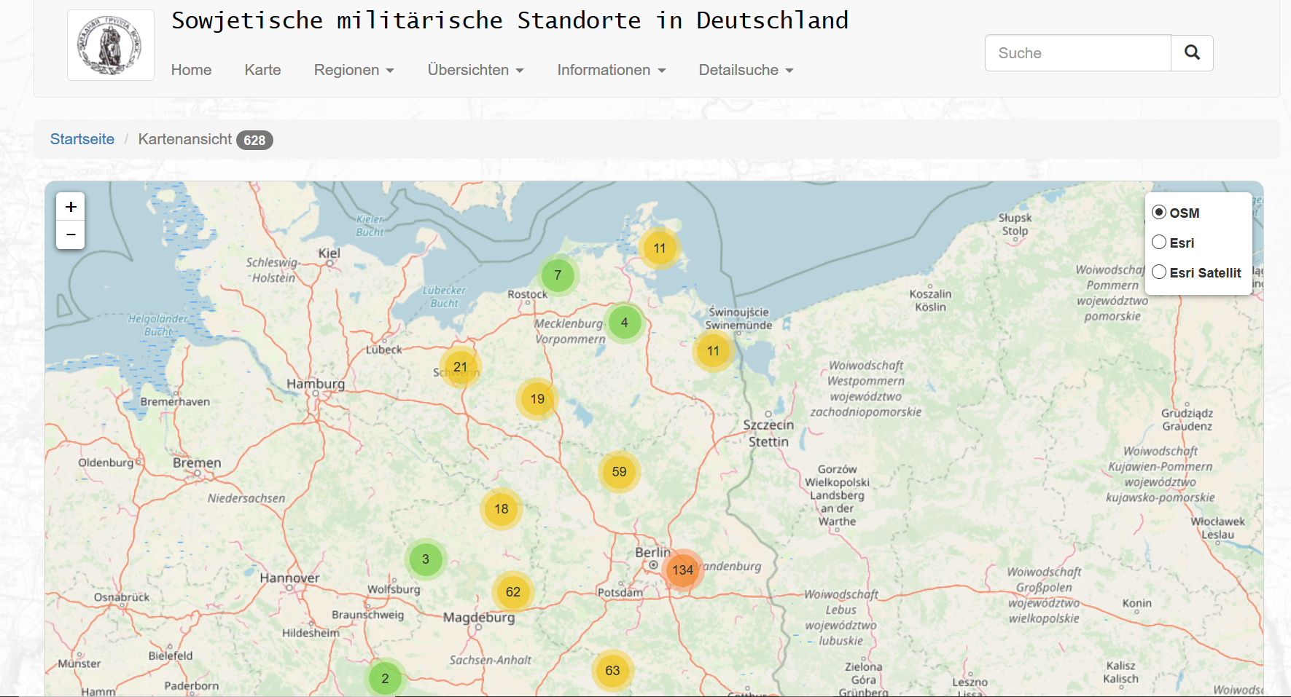Image resolution: width=1291 pixels, height=697 pixels.
Task: Open the 4 cluster in Mecklenburg-Vorpommern
Action: 624,323
